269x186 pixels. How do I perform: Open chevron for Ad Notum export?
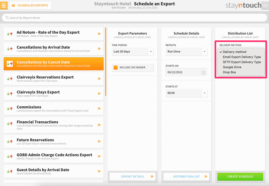[x=99, y=34]
